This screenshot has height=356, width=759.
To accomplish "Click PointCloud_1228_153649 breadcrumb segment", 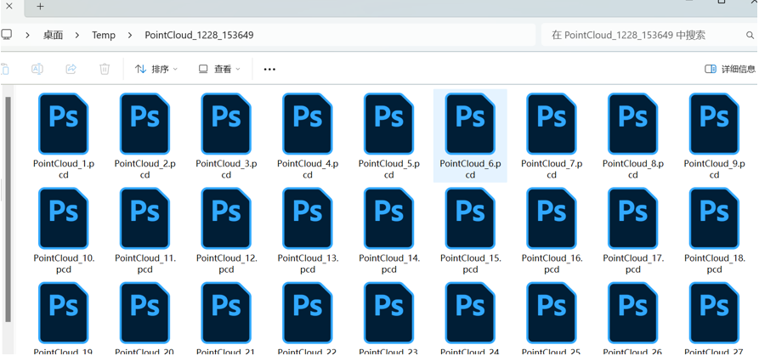I will 199,35.
